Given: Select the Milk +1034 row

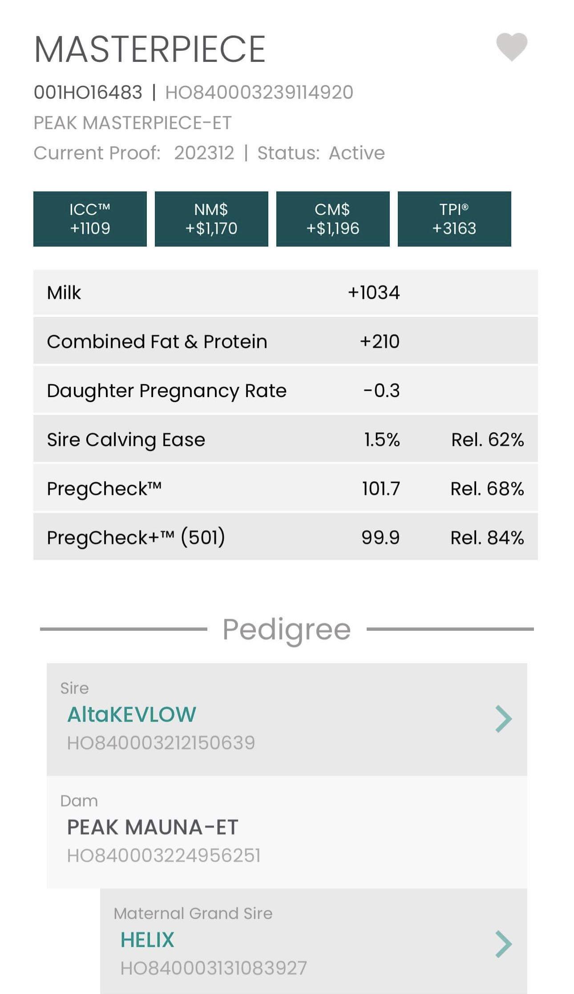Looking at the screenshot, I should 285,292.
